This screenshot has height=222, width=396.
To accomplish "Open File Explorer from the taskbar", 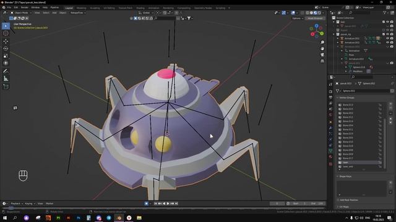I will click(x=139, y=218).
